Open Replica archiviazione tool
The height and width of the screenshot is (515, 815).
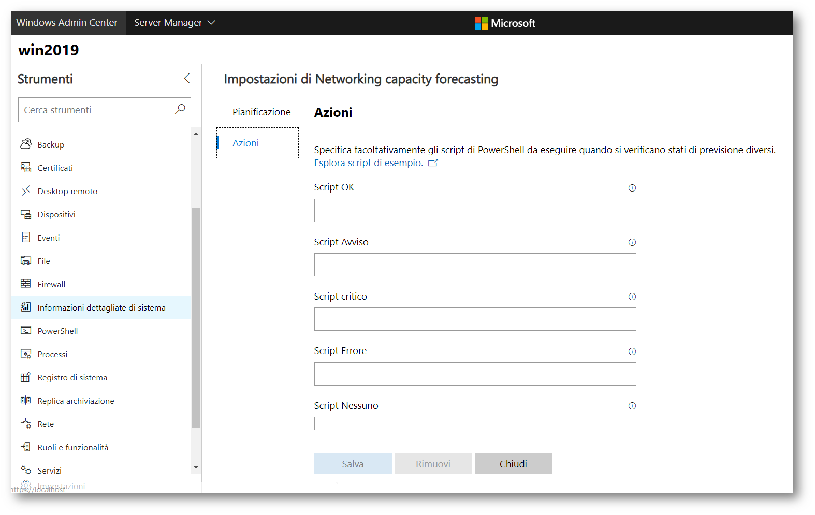[101, 401]
